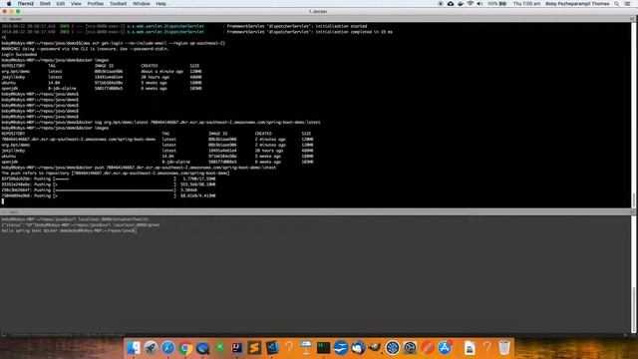Click the 'Login Succeeded' output line
This screenshot has width=638, height=359.
click(19, 54)
